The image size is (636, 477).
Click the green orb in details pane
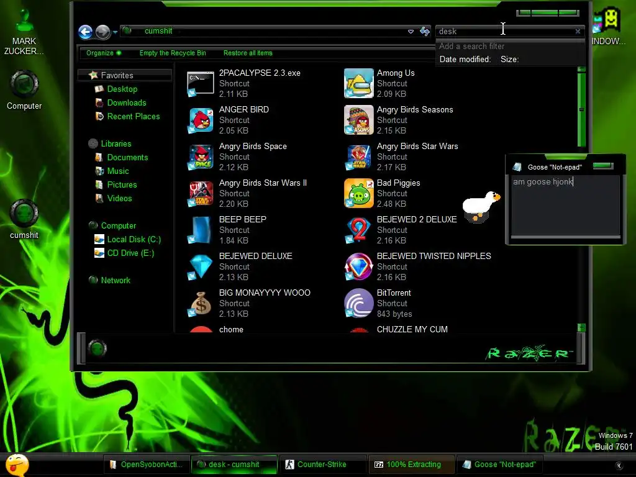pyautogui.click(x=97, y=348)
